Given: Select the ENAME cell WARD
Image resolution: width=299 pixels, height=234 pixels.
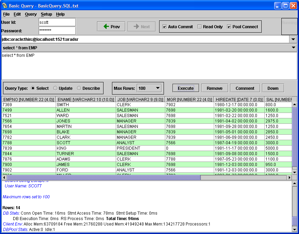Looking at the screenshot, I should pyautogui.click(x=86, y=116).
